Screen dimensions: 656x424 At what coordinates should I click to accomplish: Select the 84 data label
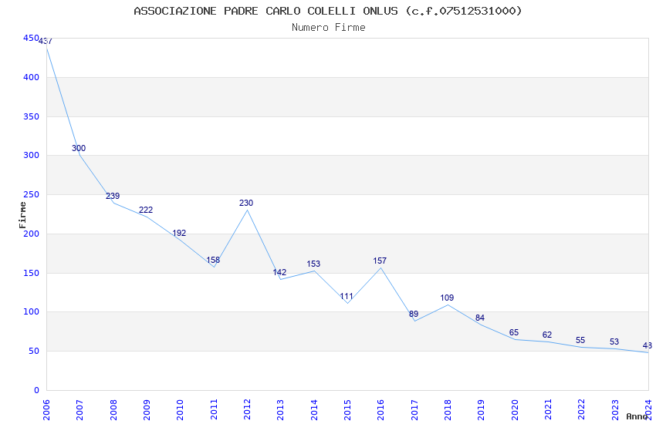coord(480,318)
